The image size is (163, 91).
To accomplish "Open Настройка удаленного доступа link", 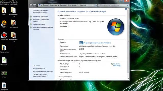I will 41,20.
